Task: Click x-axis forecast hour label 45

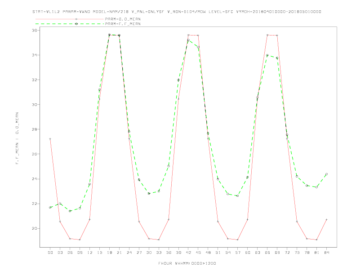Action: tap(198, 253)
